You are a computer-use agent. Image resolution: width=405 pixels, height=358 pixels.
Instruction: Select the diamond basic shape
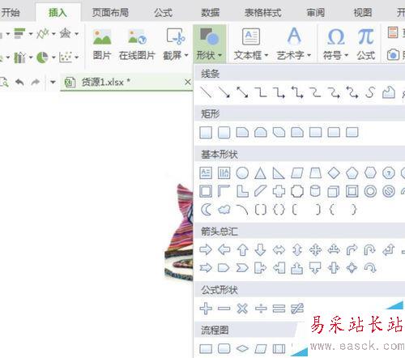click(x=334, y=173)
